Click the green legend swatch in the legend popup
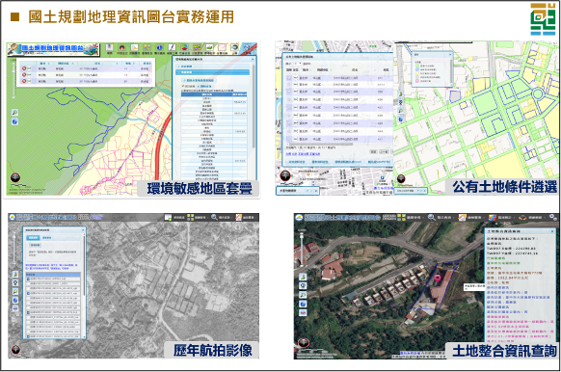 417,66
